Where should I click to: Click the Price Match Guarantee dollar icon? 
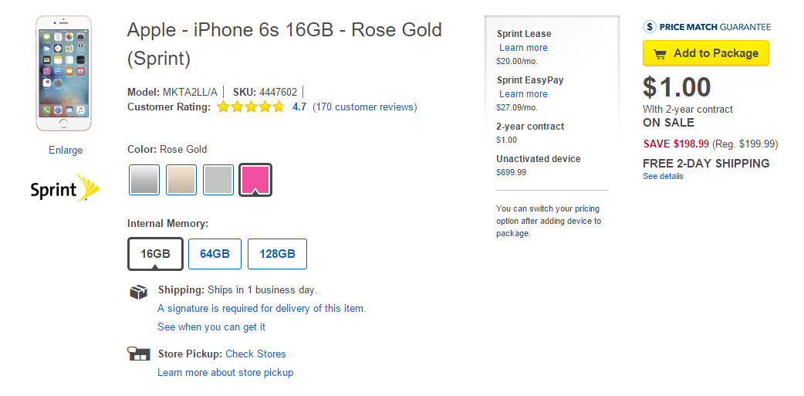click(x=650, y=27)
